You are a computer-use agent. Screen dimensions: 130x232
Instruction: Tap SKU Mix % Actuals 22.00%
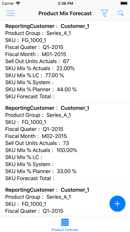click(x=40, y=68)
